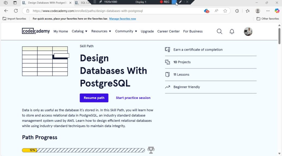Open the Upgrade page
The width and height of the screenshot is (282, 156).
tap(147, 31)
